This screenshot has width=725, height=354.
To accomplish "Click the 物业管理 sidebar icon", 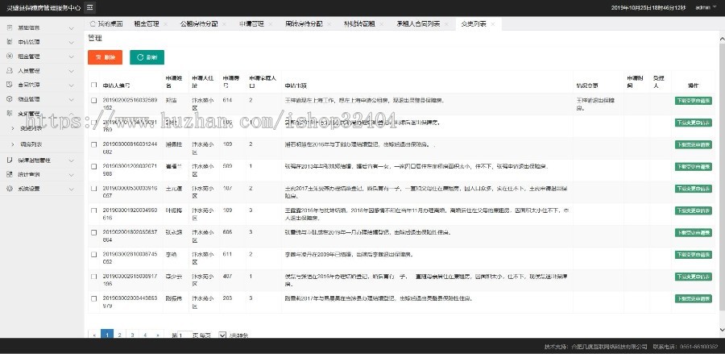I will (9, 99).
